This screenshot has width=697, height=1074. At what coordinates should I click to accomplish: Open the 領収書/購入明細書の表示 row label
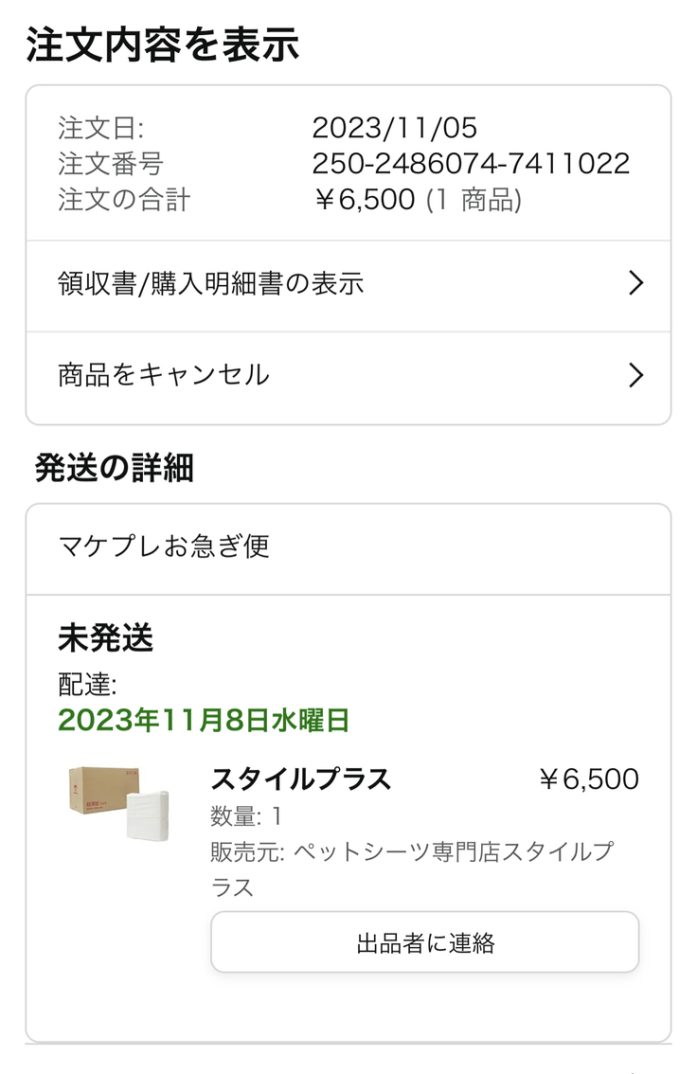[x=210, y=283]
